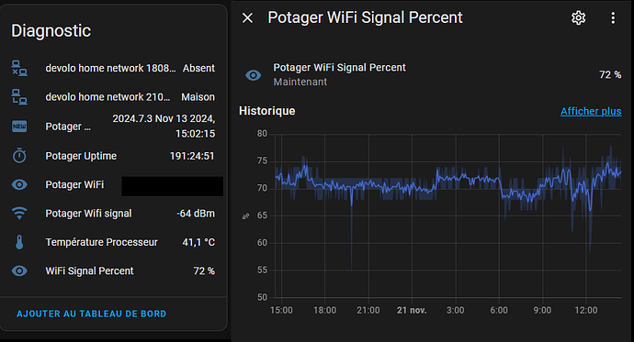Viewport: 634px width, 342px height.
Task: Click the processor temperature thermometer icon
Action: tap(19, 242)
